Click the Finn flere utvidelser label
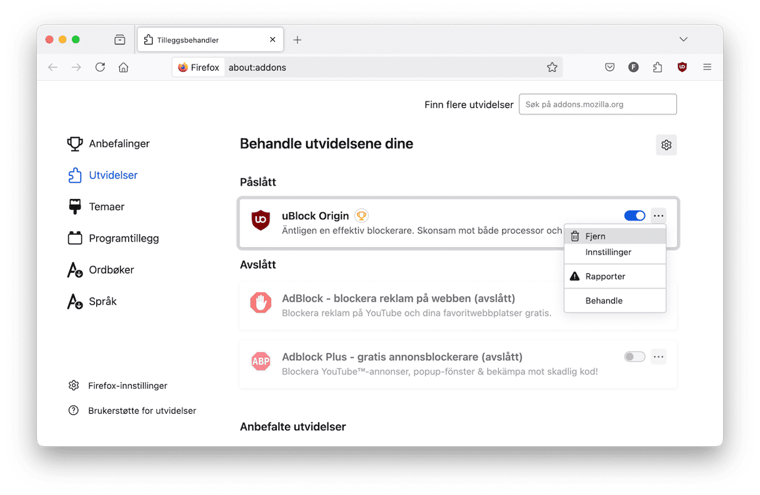Image resolution: width=760 pixels, height=495 pixels. click(469, 105)
